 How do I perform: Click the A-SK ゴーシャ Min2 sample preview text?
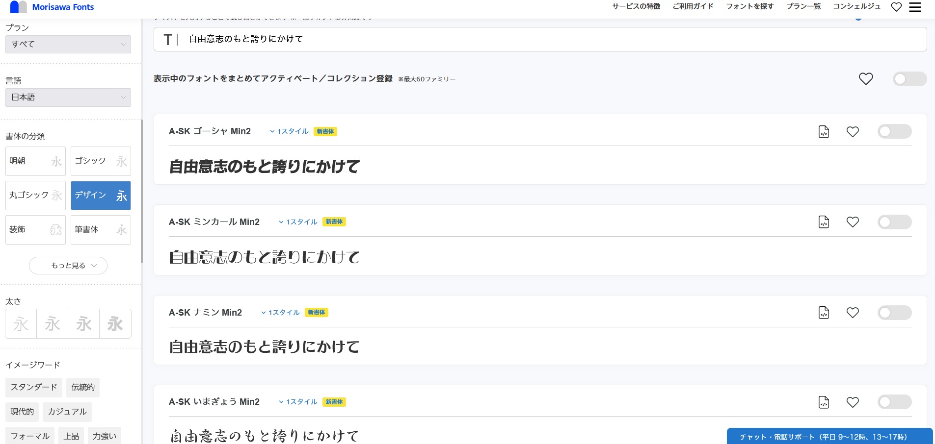[264, 167]
